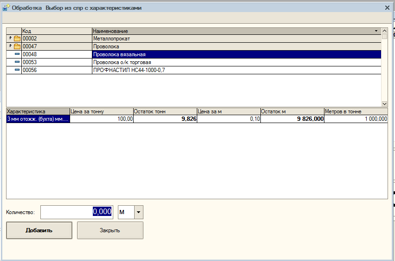Click the Наименование column sort arrow
The width and height of the screenshot is (395, 261).
pyautogui.click(x=376, y=31)
